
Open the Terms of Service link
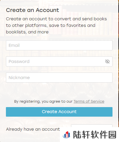89,101
